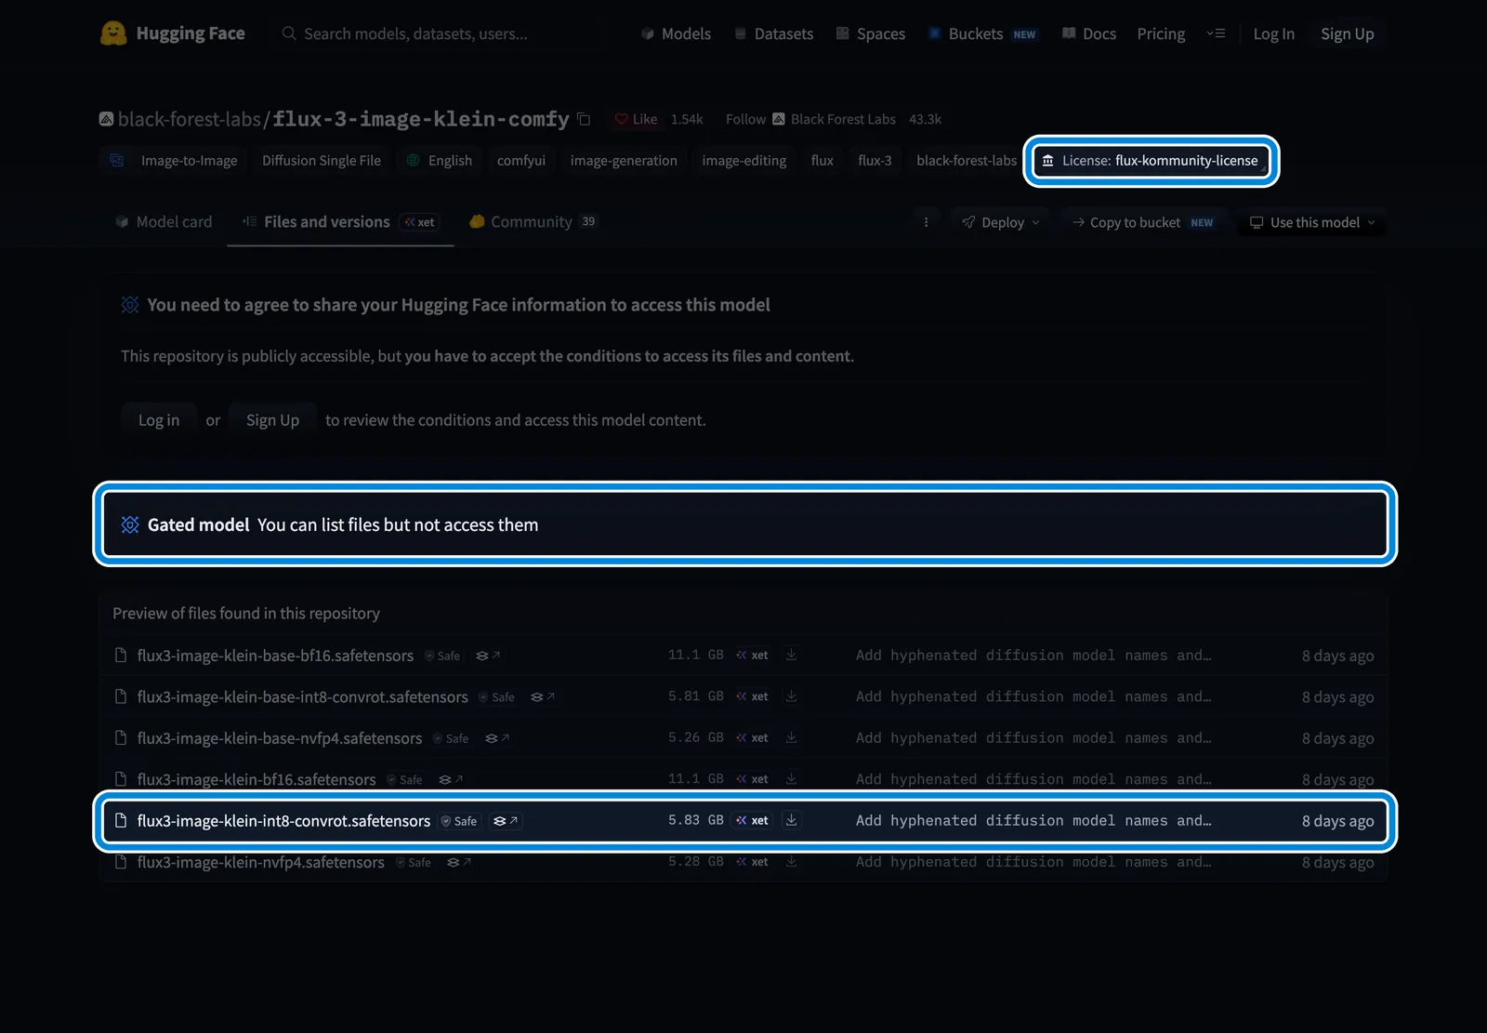The width and height of the screenshot is (1487, 1033).
Task: Open the Model card tab
Action: click(x=164, y=221)
